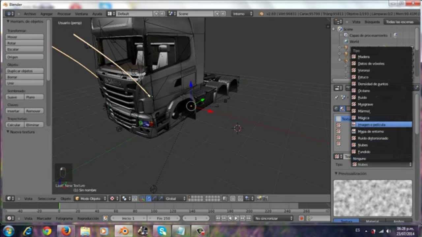This screenshot has width=422, height=237.
Task: Click the Origen button
Action: (25, 57)
